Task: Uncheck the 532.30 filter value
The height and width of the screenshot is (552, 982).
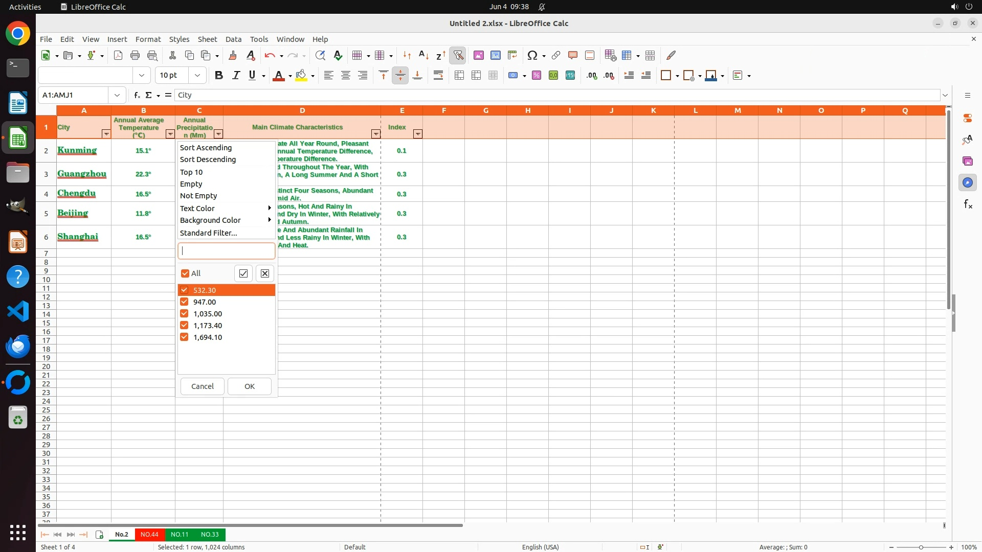Action: (185, 290)
